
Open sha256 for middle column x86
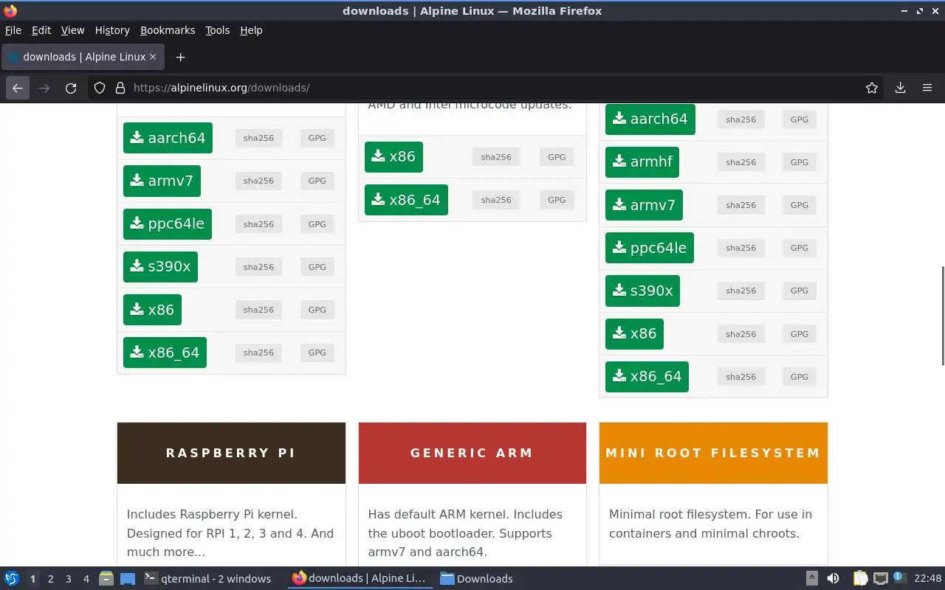coord(496,157)
